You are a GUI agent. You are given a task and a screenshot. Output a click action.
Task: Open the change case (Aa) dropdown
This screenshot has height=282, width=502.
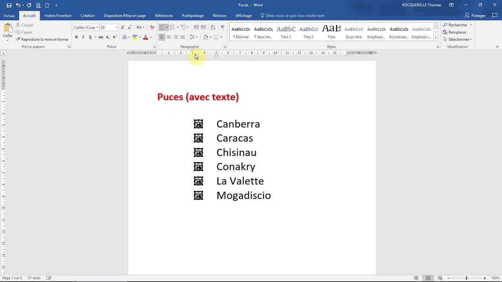click(140, 27)
